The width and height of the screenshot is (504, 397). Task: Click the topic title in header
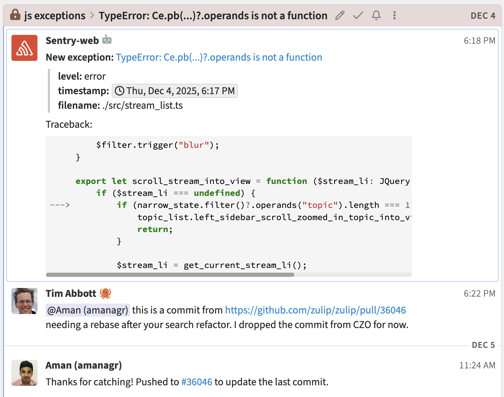[213, 16]
